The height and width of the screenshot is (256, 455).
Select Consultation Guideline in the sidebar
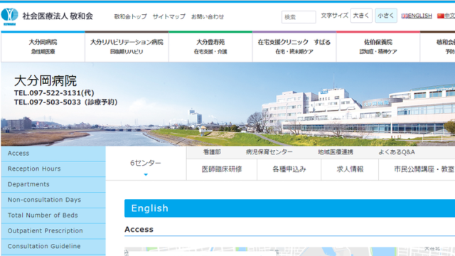[53, 246]
